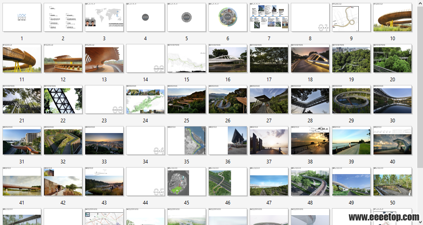
Task: Open slide 45 with gray site map
Action: coord(187,182)
